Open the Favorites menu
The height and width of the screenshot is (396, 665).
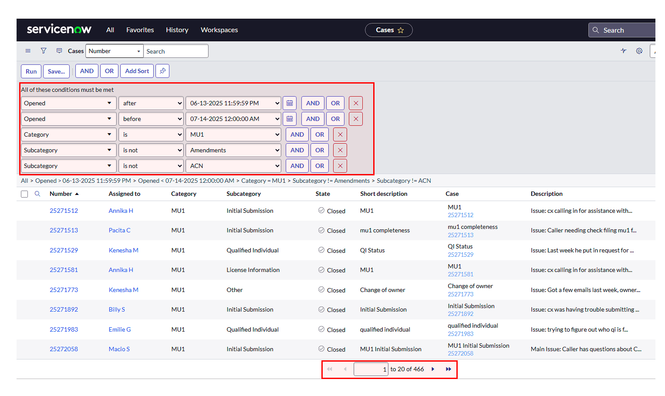[x=140, y=30]
